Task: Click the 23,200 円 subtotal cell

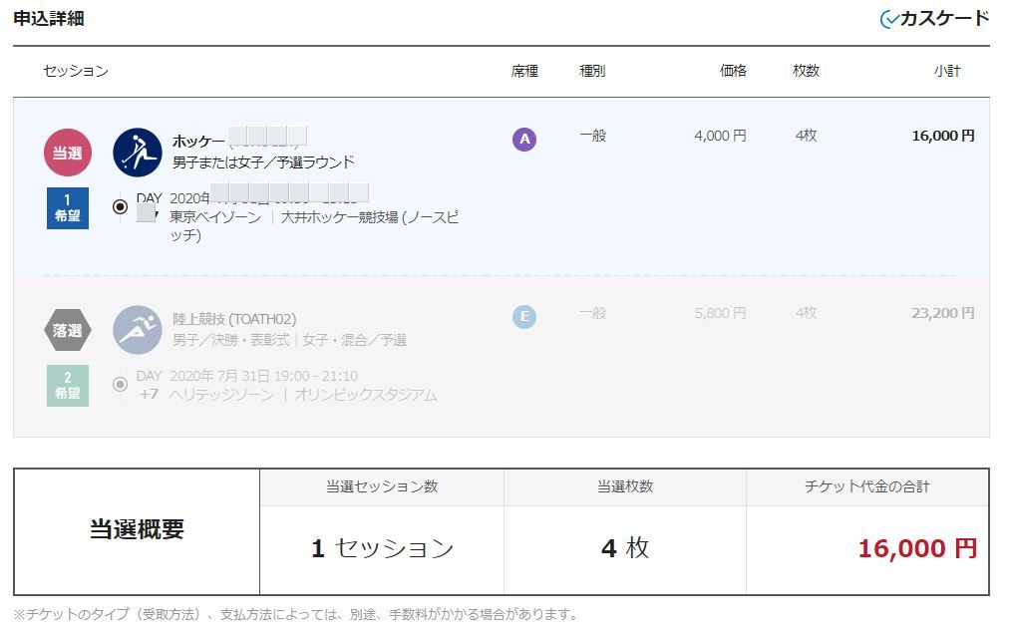Action: (942, 313)
